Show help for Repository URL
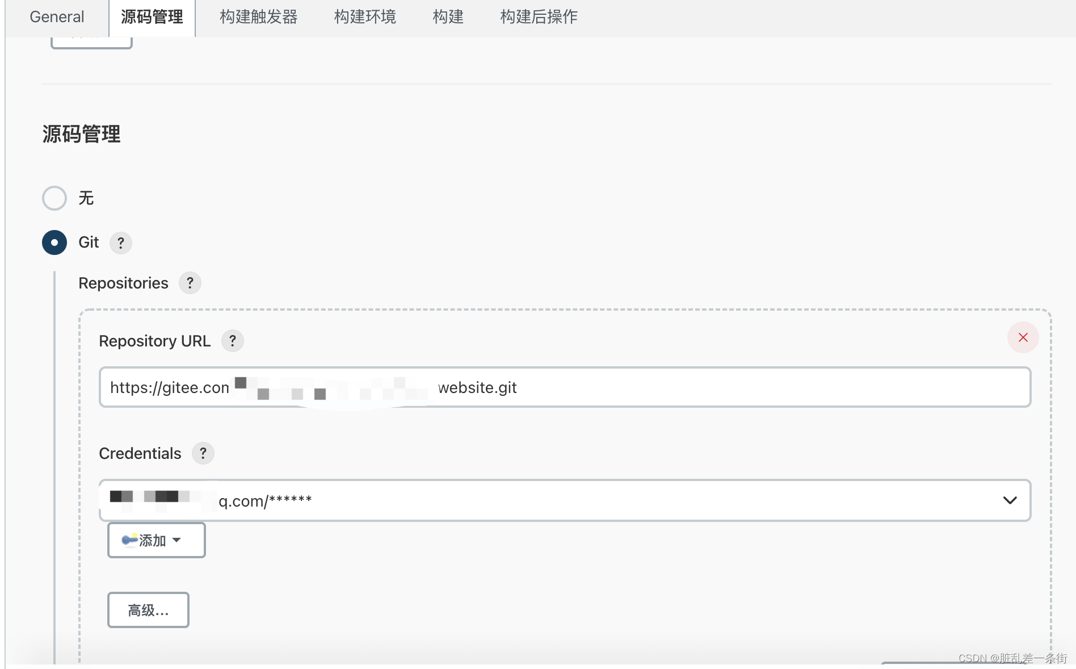 tap(232, 341)
